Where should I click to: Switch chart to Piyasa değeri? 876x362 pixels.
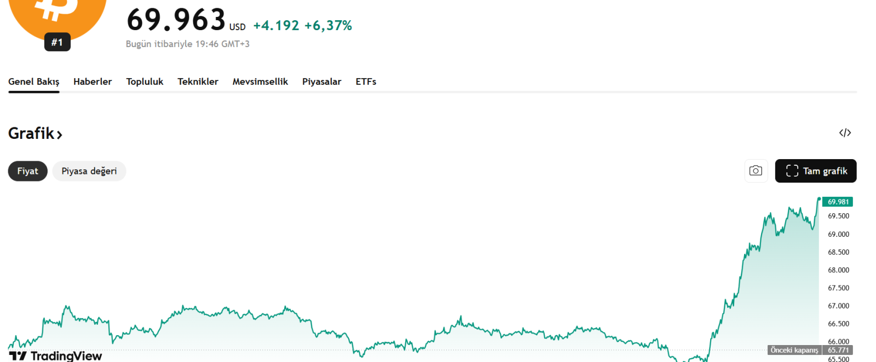[x=89, y=171]
